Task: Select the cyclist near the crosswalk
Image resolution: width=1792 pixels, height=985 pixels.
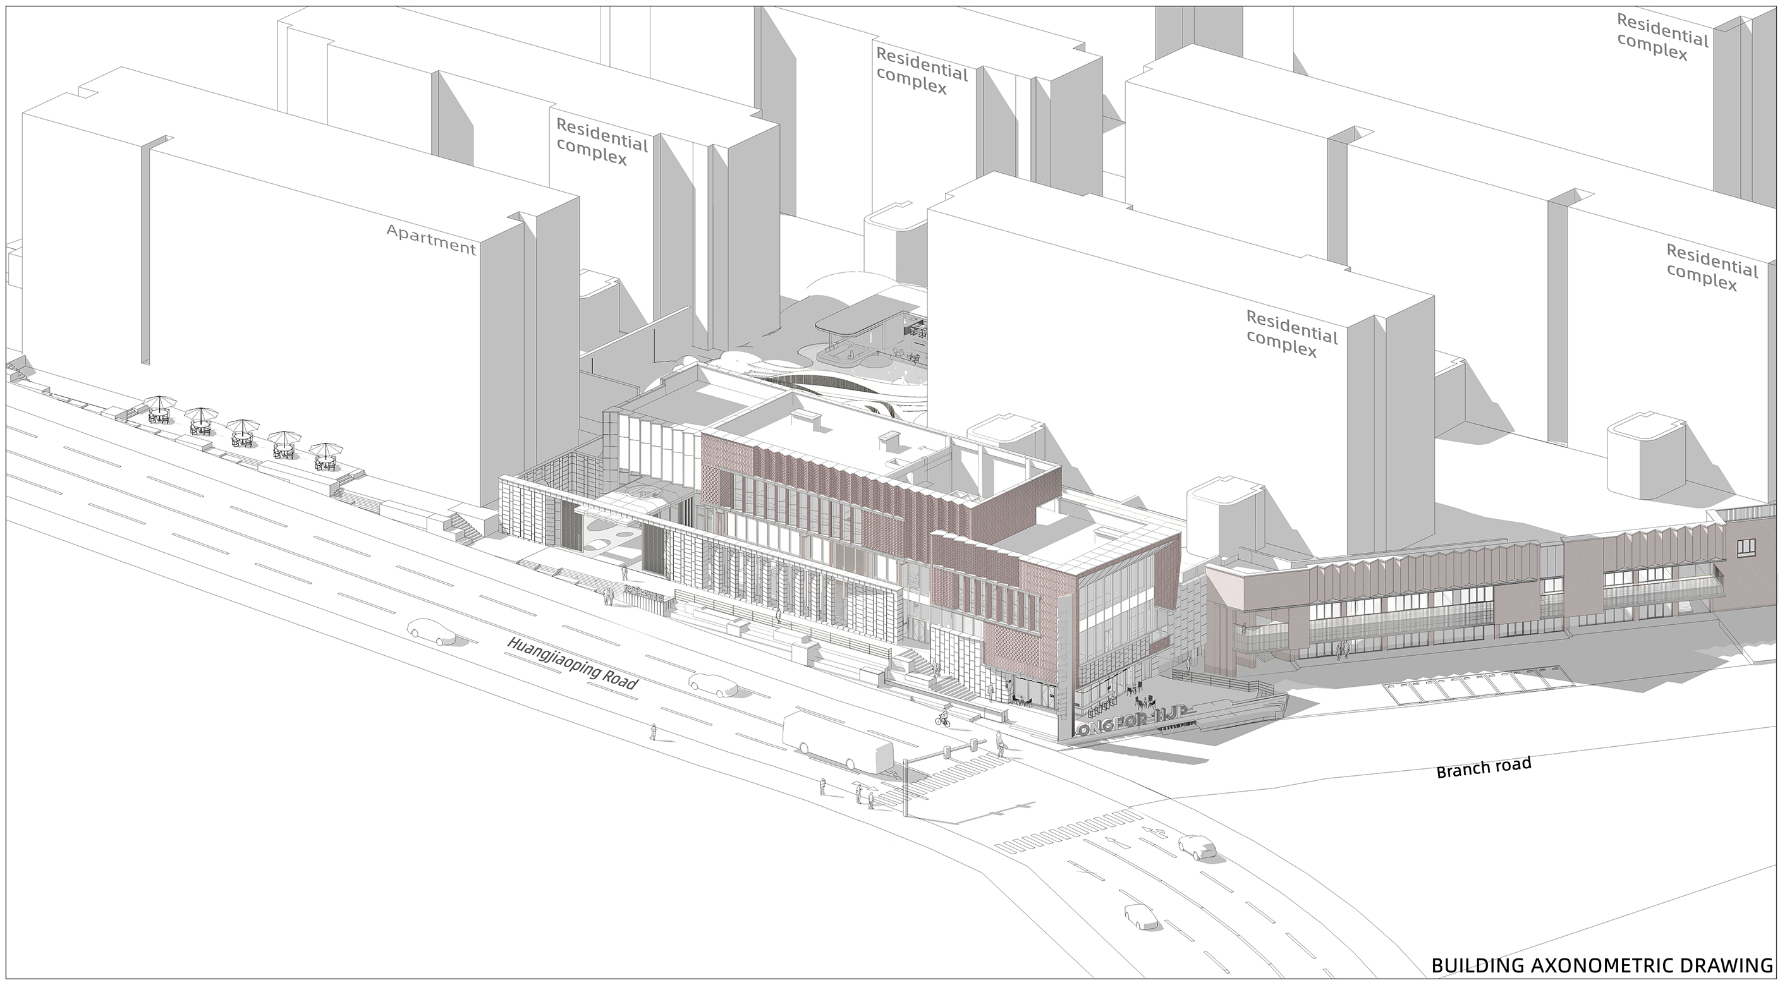Action: click(x=943, y=716)
